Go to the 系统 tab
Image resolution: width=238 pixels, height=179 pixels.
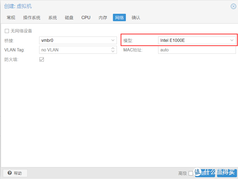point(53,18)
